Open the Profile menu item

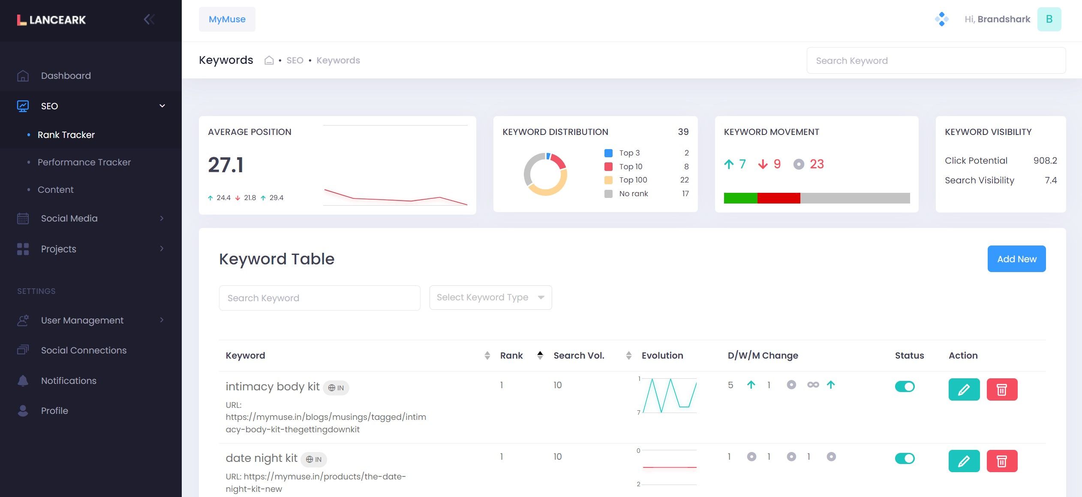(91, 411)
